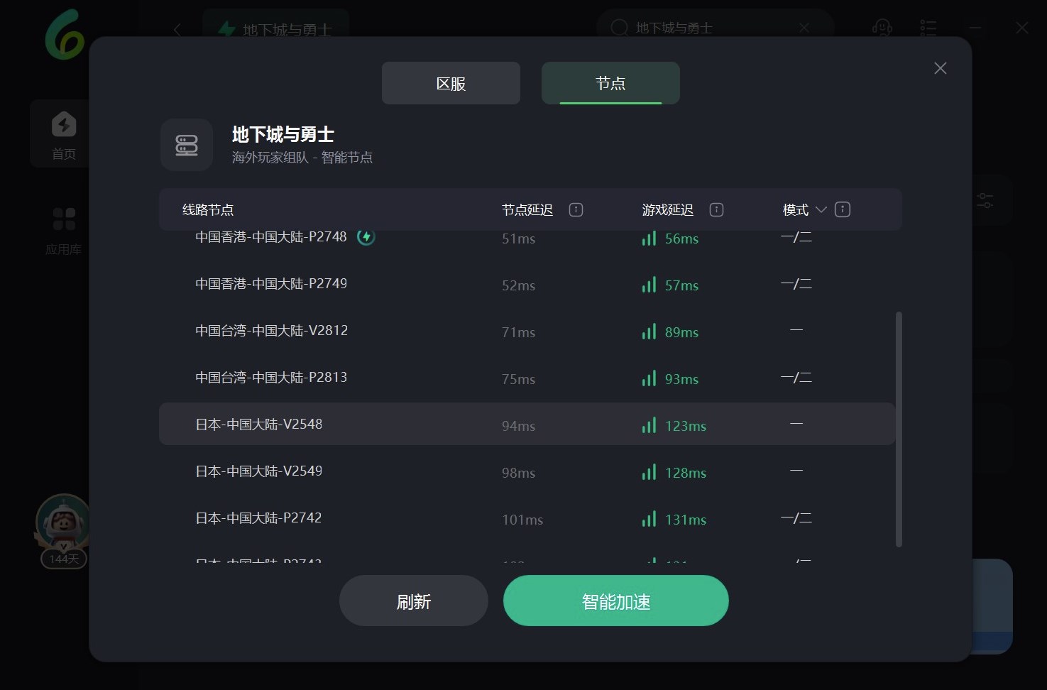The width and height of the screenshot is (1047, 690).
Task: Click the green leaf app logo
Action: 64,34
